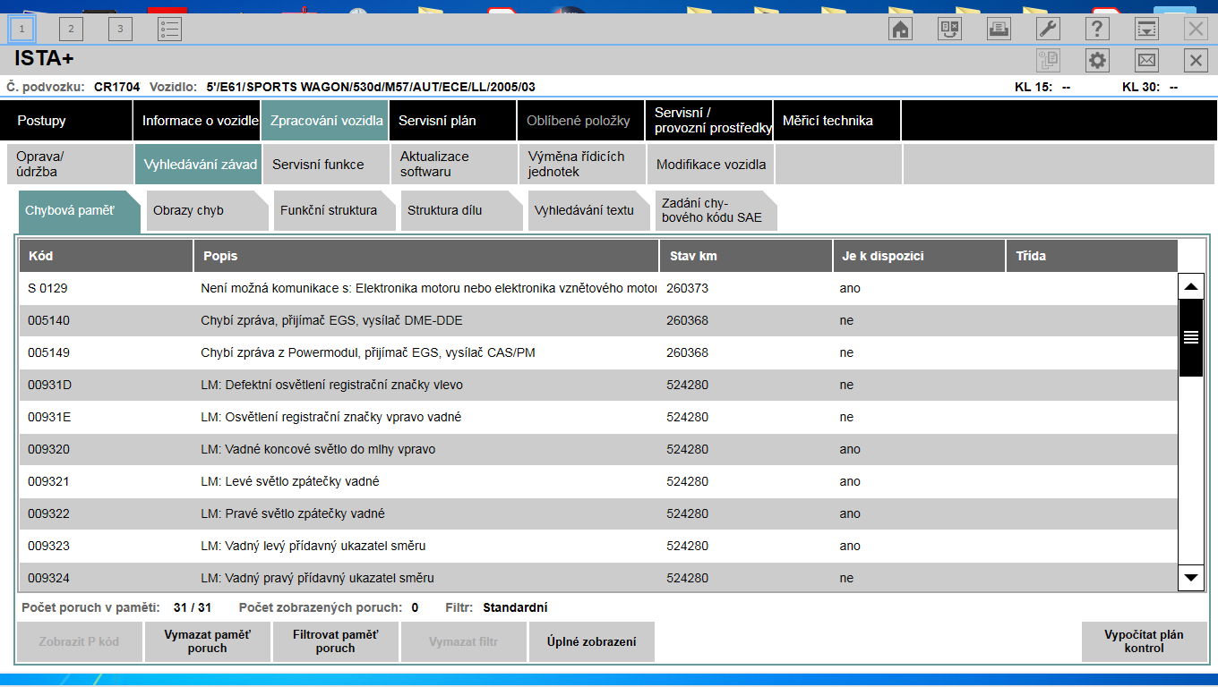Open Výměna řídicích jednotek submenu

582,164
